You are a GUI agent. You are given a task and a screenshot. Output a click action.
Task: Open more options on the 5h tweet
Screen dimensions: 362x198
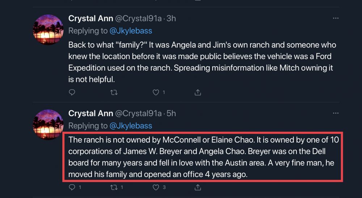pyautogui.click(x=336, y=113)
